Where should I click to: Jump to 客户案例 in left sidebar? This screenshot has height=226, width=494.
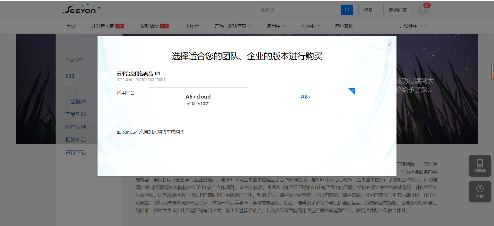point(76,127)
